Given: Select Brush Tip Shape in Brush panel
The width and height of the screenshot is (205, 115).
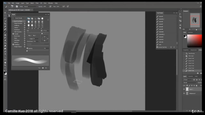Looking at the screenshot, I should point(18,21).
